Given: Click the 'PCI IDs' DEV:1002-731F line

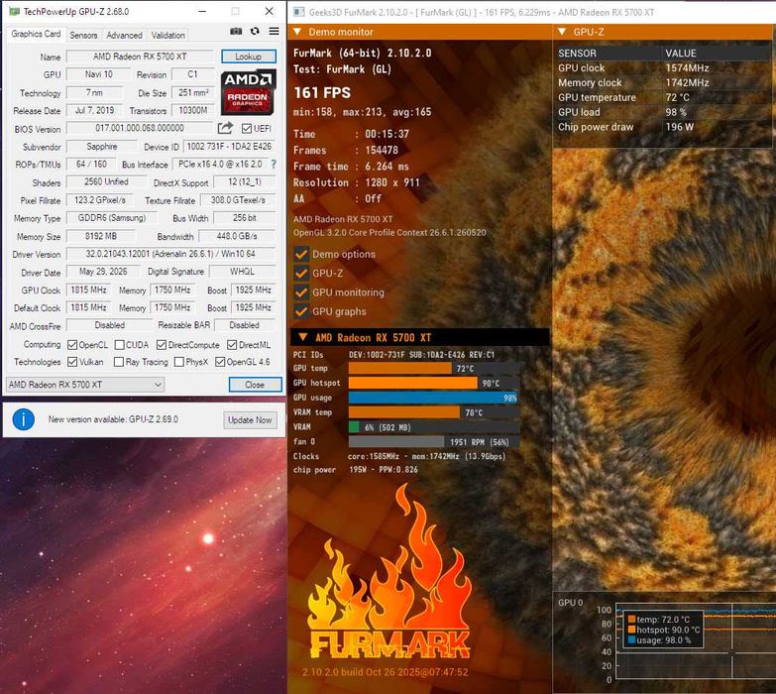Looking at the screenshot, I should (393, 355).
